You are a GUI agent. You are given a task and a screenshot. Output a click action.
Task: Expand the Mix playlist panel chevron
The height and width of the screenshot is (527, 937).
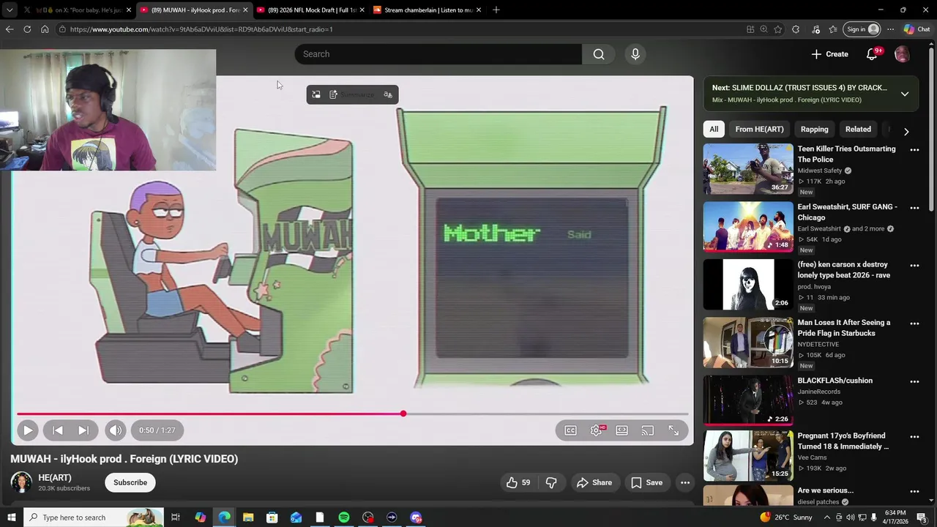[x=905, y=94]
